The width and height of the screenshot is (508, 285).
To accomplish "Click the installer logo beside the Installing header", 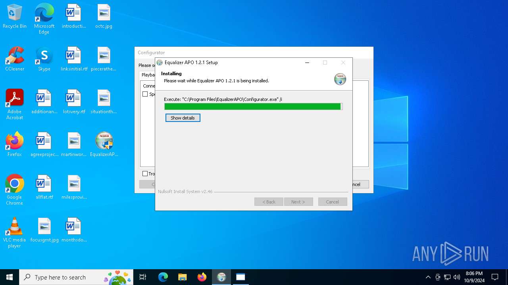I will (x=340, y=79).
